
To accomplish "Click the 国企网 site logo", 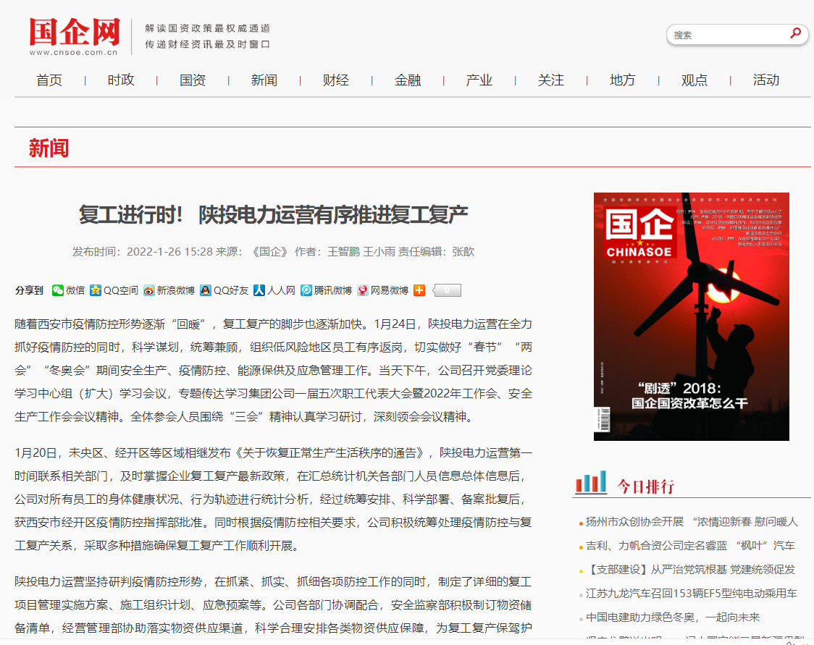I will click(75, 36).
